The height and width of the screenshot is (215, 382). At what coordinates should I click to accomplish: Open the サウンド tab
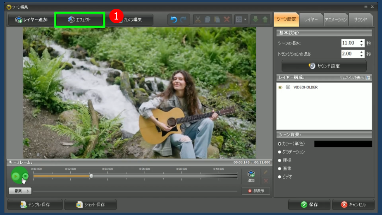[x=360, y=19]
